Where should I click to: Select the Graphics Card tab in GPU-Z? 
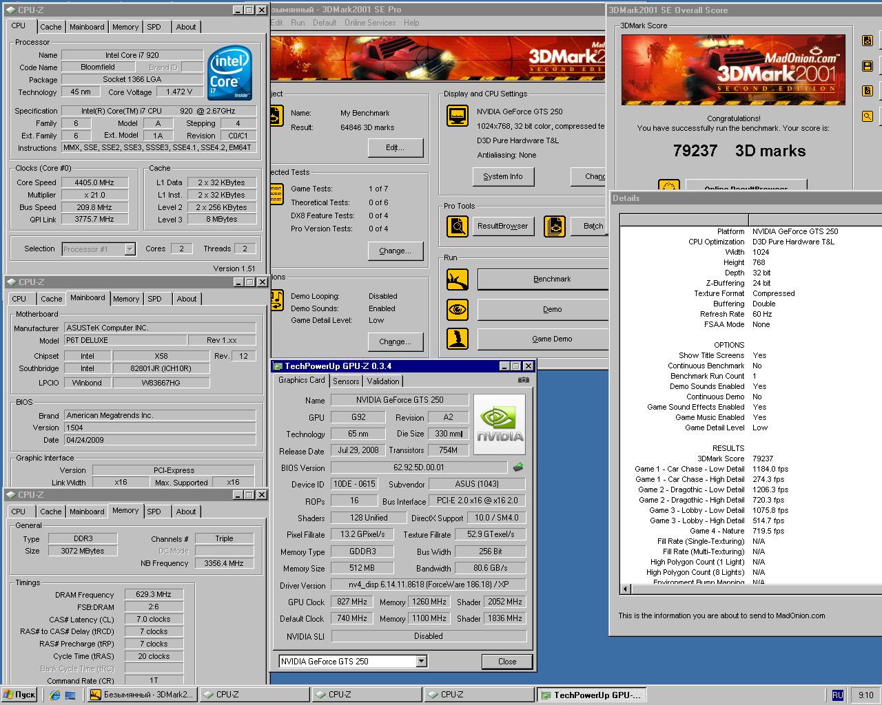[x=302, y=380]
